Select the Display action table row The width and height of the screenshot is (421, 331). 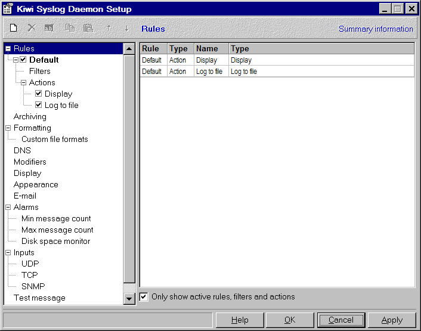pyautogui.click(x=277, y=60)
